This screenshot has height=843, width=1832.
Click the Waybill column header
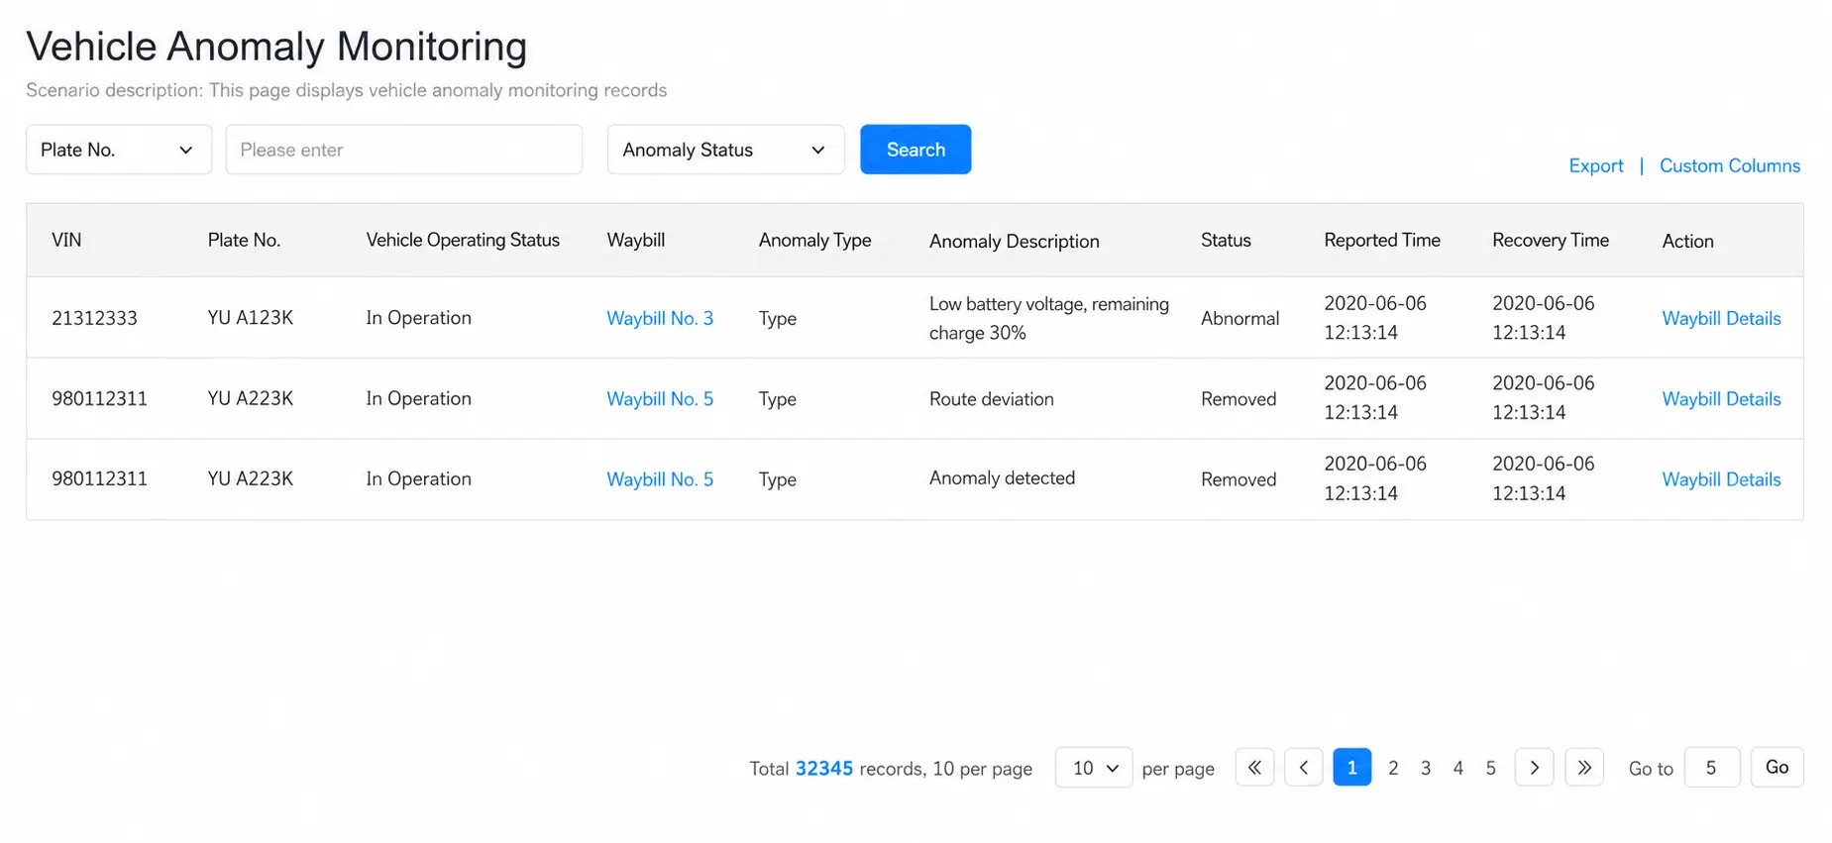pyautogui.click(x=636, y=241)
